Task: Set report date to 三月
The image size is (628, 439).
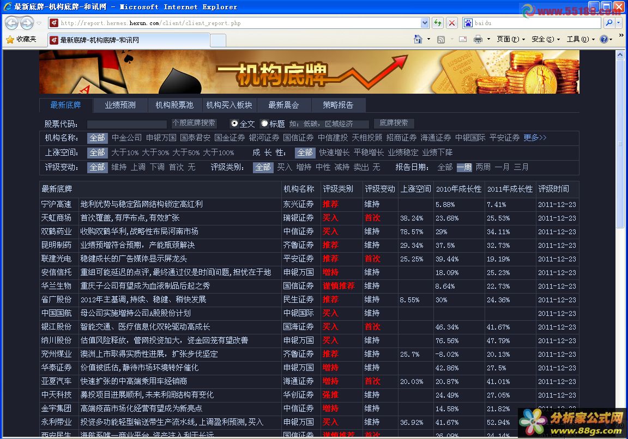Action: tap(521, 167)
